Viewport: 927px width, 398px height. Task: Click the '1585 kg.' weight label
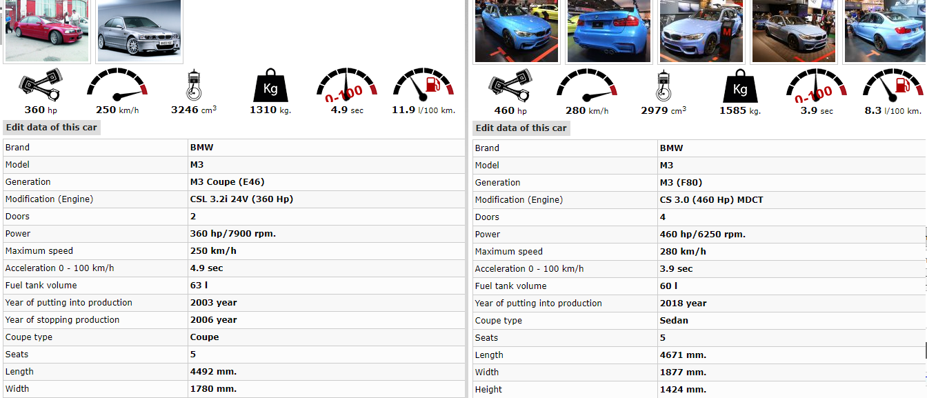740,110
